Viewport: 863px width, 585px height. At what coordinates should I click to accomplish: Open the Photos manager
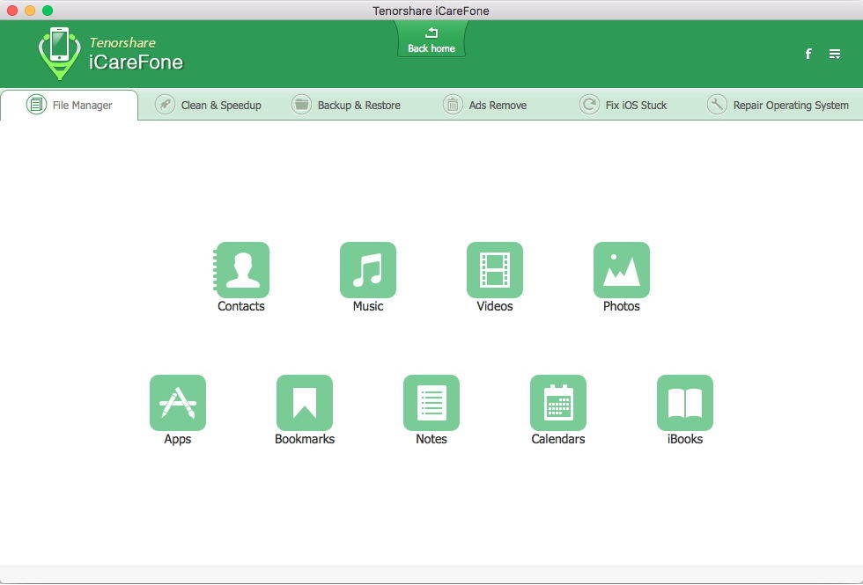click(622, 270)
